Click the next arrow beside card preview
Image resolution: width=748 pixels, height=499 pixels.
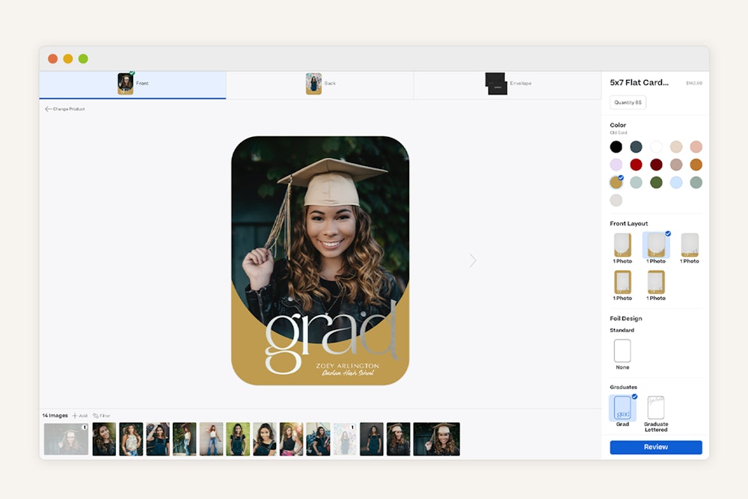(x=473, y=260)
